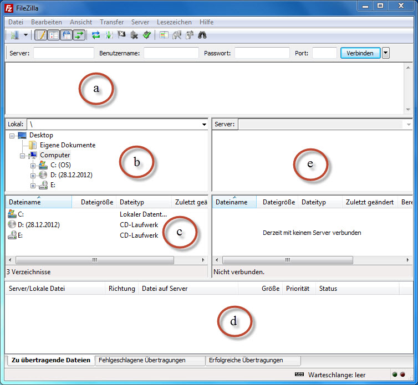Viewport: 418px width, 385px height.
Task: Select C: (OS) in the local tree
Action: pyautogui.click(x=60, y=165)
